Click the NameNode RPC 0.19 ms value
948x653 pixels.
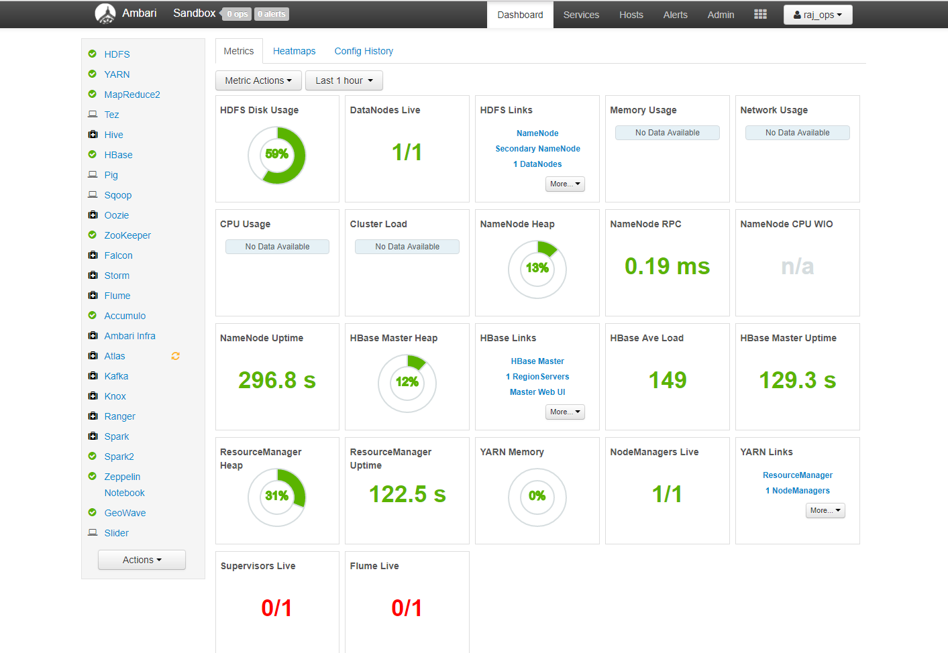667,266
